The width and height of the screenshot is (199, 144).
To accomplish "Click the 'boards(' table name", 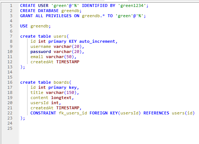I will (62, 82).
